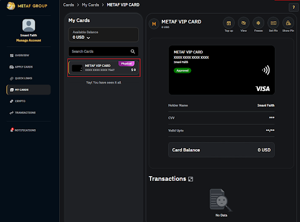Click the Transactions heading

[168, 179]
